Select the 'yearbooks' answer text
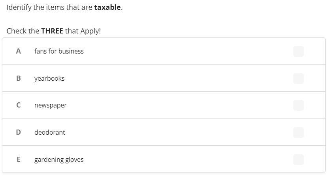The image size is (330, 176). [49, 78]
